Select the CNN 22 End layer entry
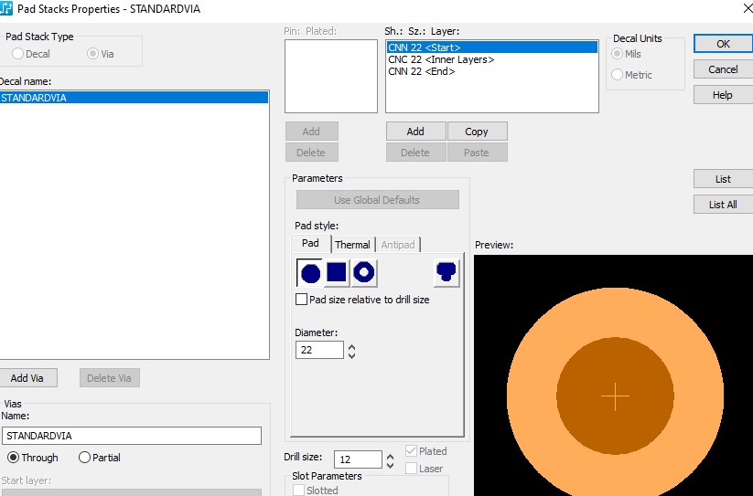Screen dimensions: 753x496 tap(422, 71)
